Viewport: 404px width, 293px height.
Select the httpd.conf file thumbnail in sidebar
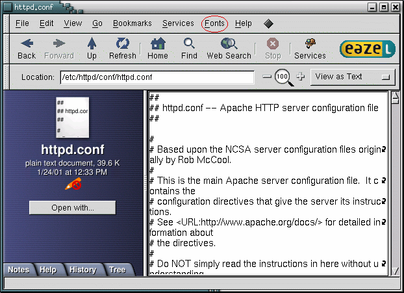[73, 118]
